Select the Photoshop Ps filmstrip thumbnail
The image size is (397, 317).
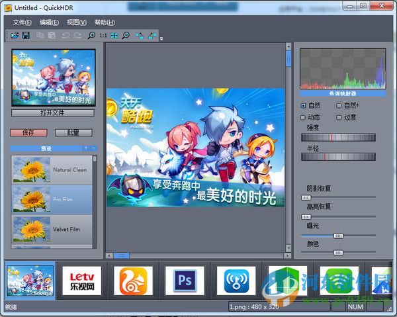[x=185, y=281]
